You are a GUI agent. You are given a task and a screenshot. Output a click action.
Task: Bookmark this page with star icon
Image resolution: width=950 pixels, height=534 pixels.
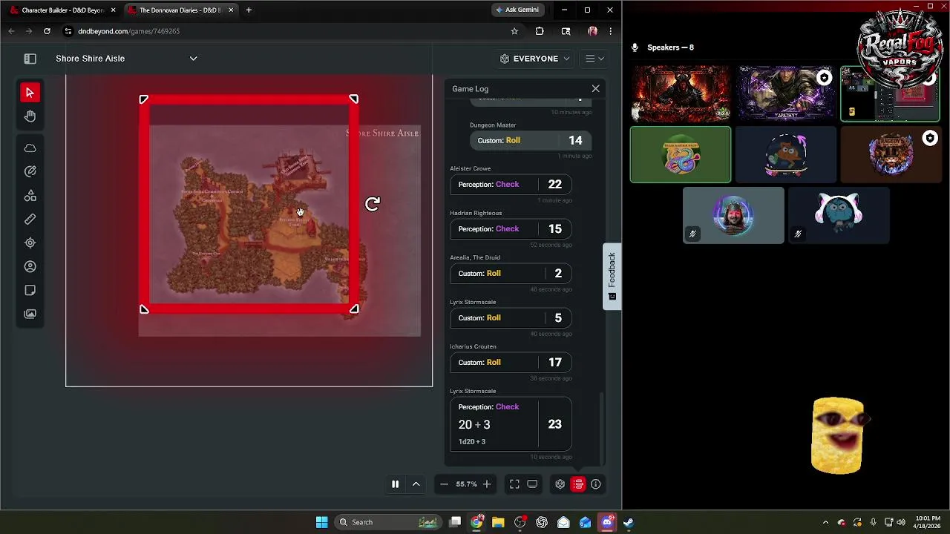coord(514,31)
